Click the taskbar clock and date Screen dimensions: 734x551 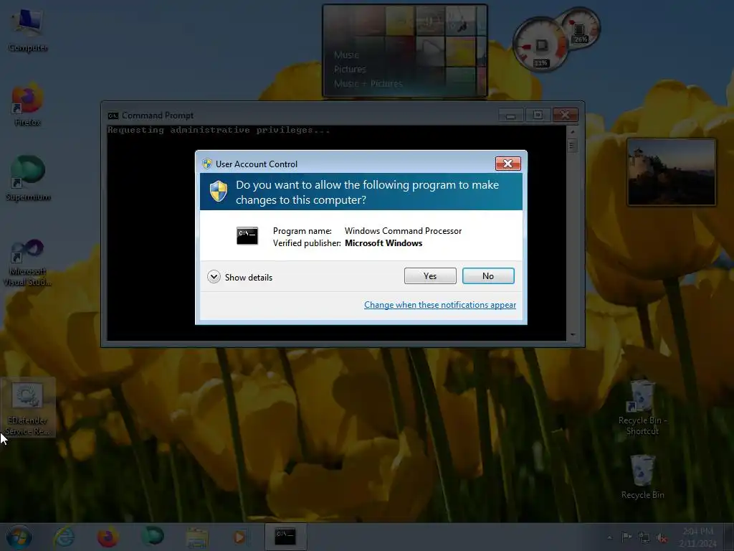[x=697, y=537]
